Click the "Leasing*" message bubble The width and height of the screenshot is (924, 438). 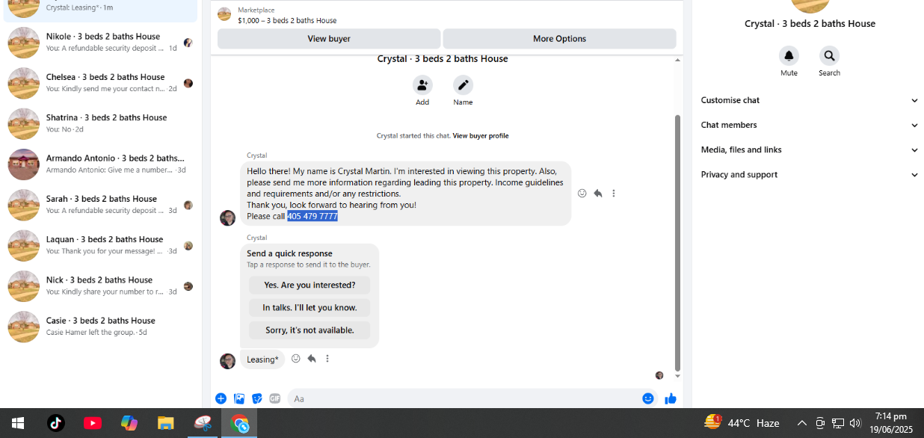(x=262, y=360)
